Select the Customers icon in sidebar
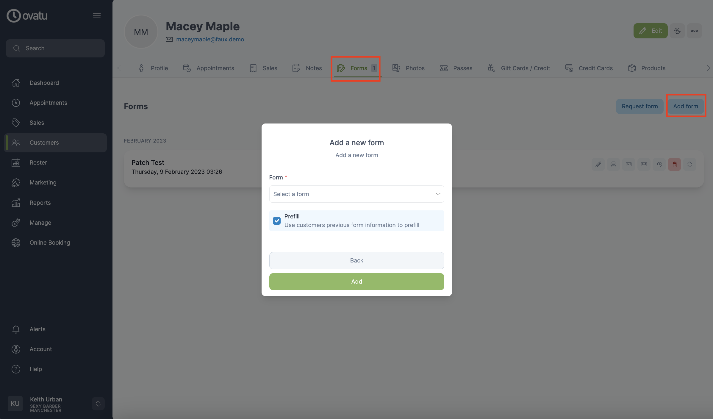This screenshot has height=419, width=713. click(16, 143)
